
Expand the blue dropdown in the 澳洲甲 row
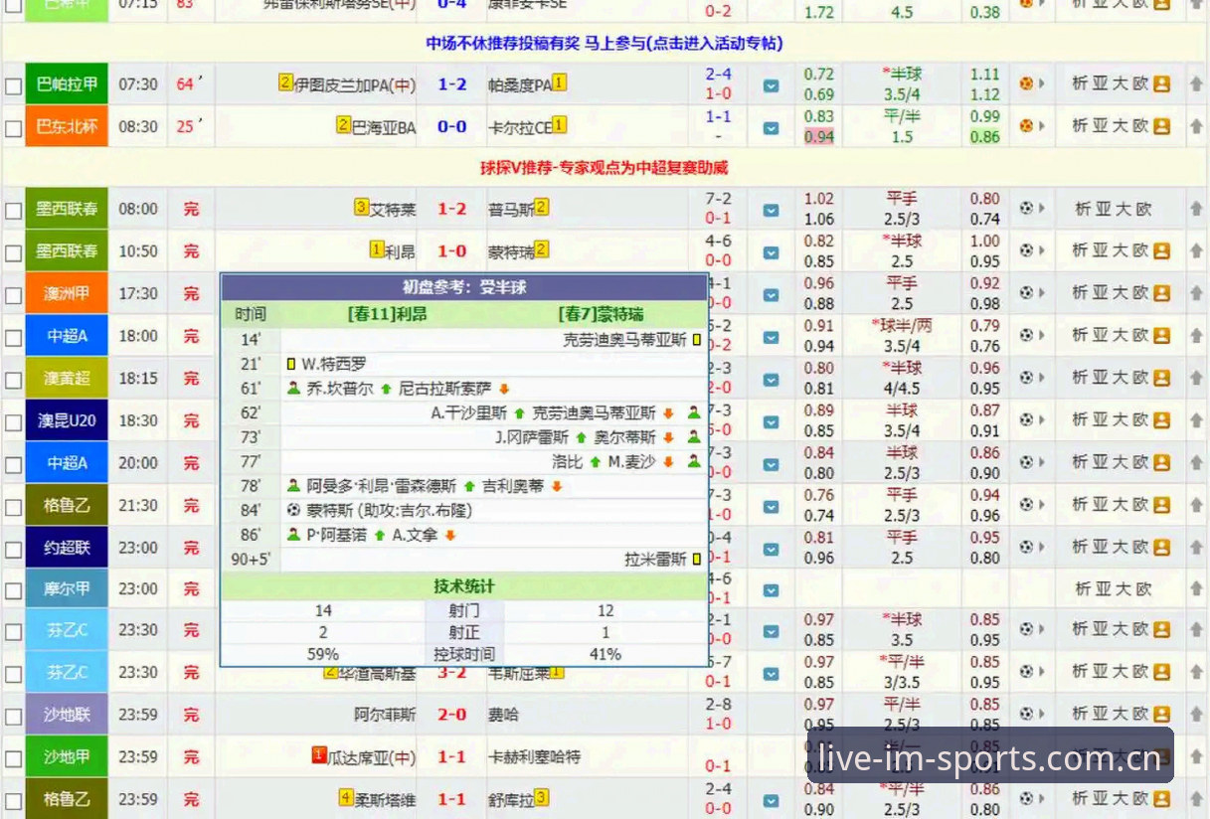(x=771, y=295)
